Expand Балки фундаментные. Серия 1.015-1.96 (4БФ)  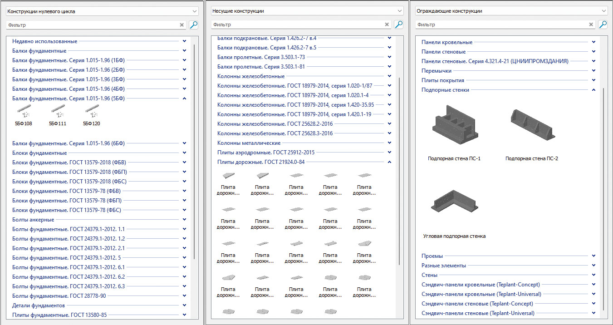pos(185,89)
